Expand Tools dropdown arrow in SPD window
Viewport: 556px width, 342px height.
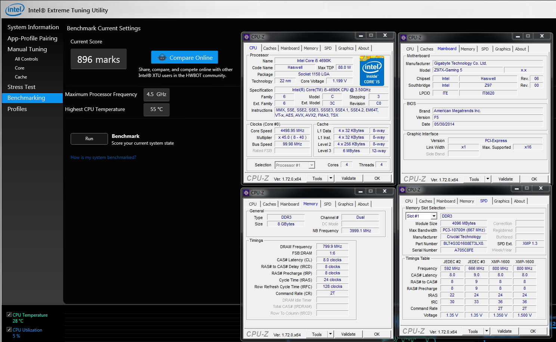tap(486, 331)
